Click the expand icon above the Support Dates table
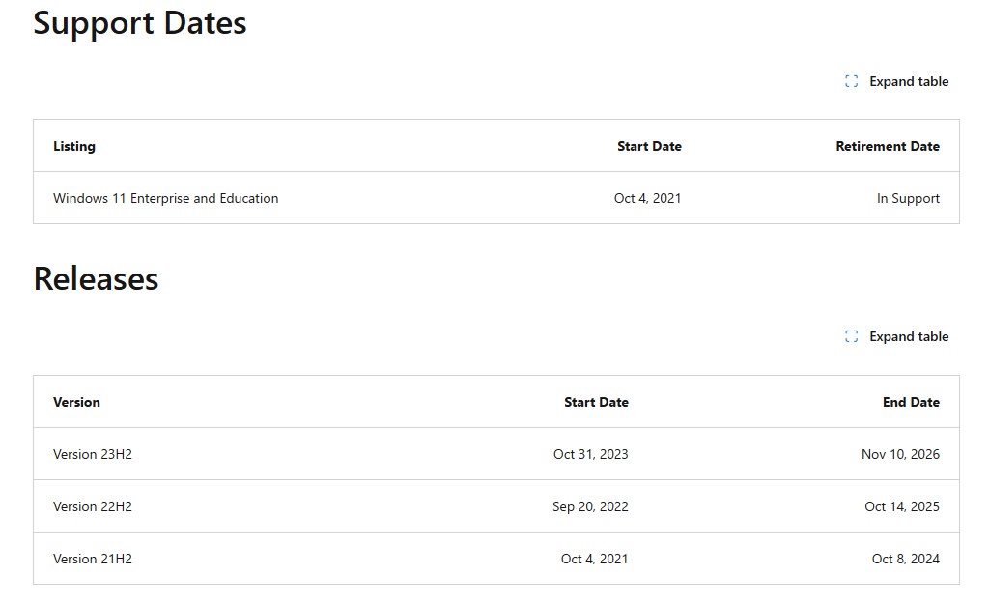The image size is (989, 605). 851,82
